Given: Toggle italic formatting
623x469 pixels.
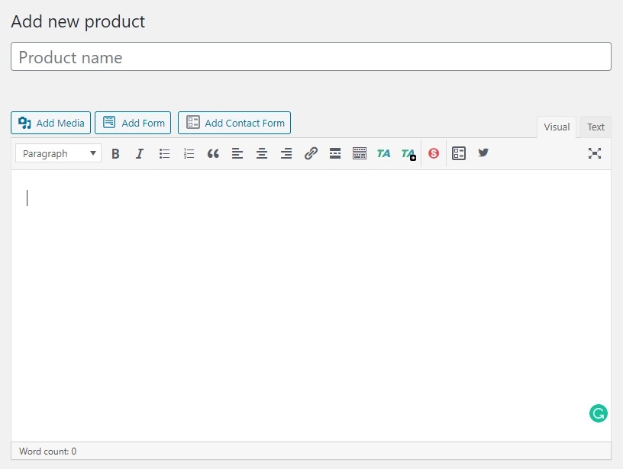Looking at the screenshot, I should coord(140,153).
